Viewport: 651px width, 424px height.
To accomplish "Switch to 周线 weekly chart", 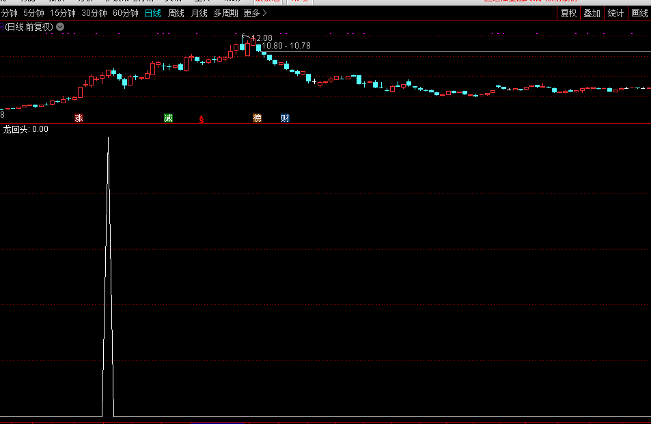I will (176, 13).
